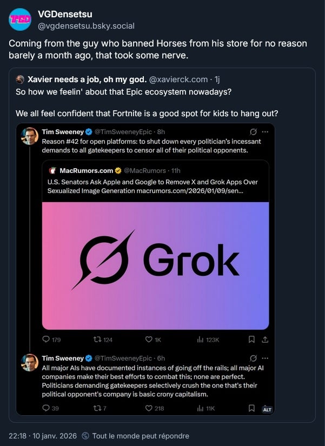
Task: Click the 22:18 · 10 janv. 2026 timestamp
Action: click(42, 436)
